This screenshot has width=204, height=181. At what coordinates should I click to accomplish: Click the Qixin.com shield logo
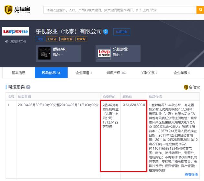[8, 10]
